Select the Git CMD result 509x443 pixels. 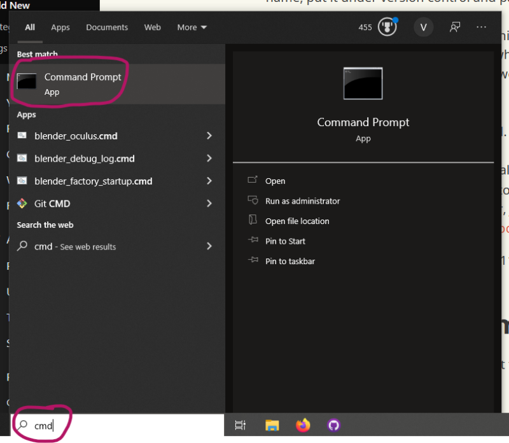point(117,204)
